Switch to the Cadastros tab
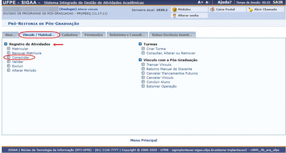This screenshot has height=153, width=286. (69, 35)
